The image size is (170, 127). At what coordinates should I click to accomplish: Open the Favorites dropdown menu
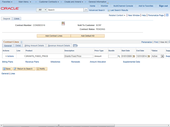pyautogui.click(x=7, y=2)
